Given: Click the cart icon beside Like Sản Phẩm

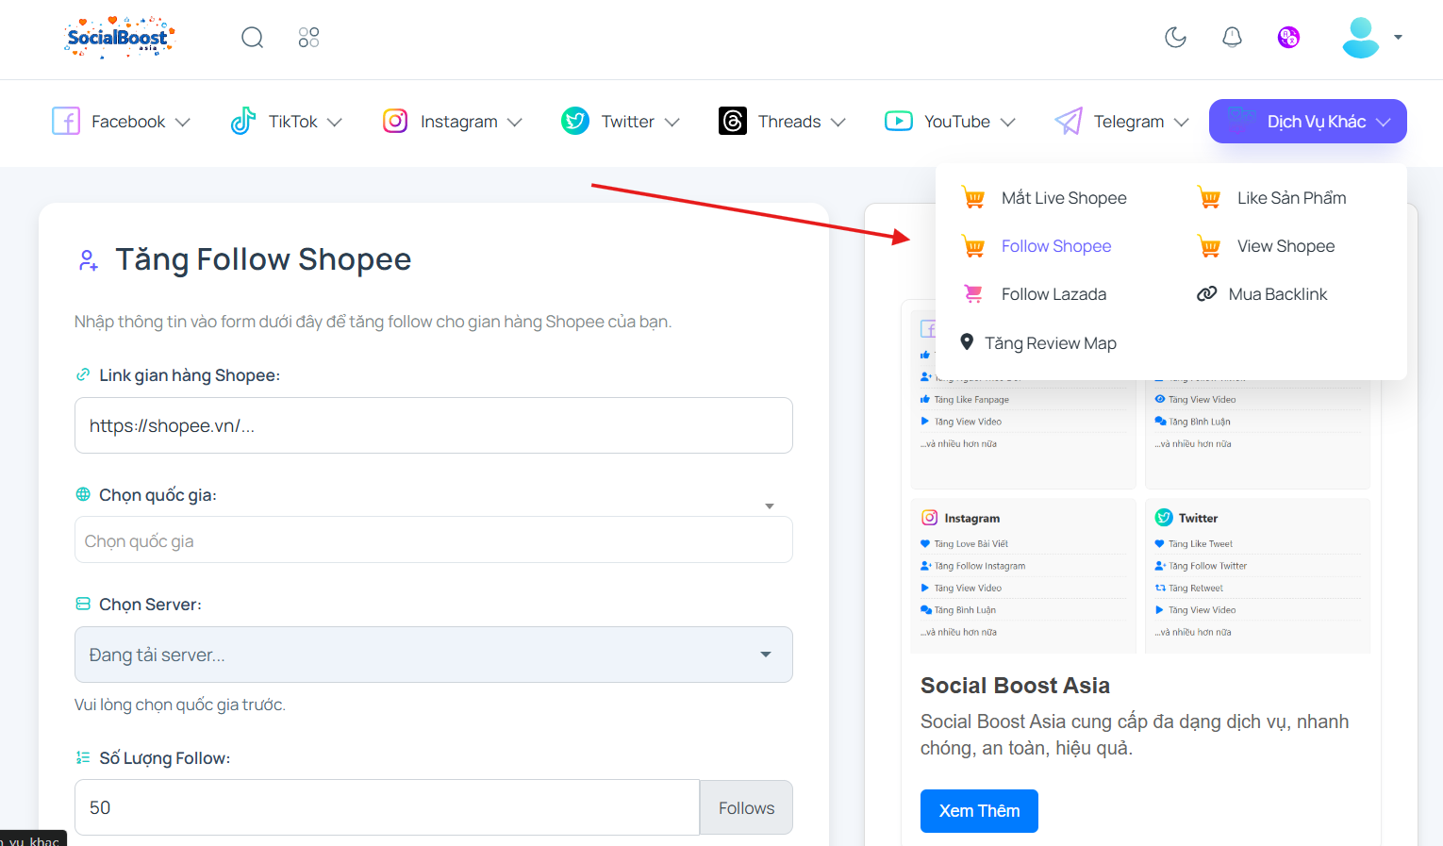Looking at the screenshot, I should pyautogui.click(x=1209, y=198).
